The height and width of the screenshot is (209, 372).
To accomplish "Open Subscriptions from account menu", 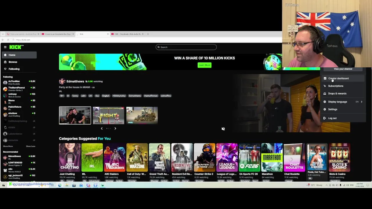I will tap(343, 86).
